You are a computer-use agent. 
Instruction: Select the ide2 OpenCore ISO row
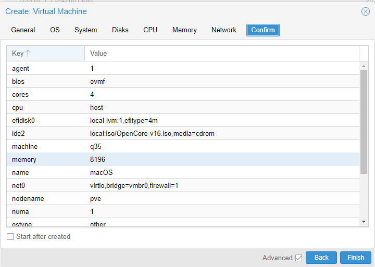point(182,134)
